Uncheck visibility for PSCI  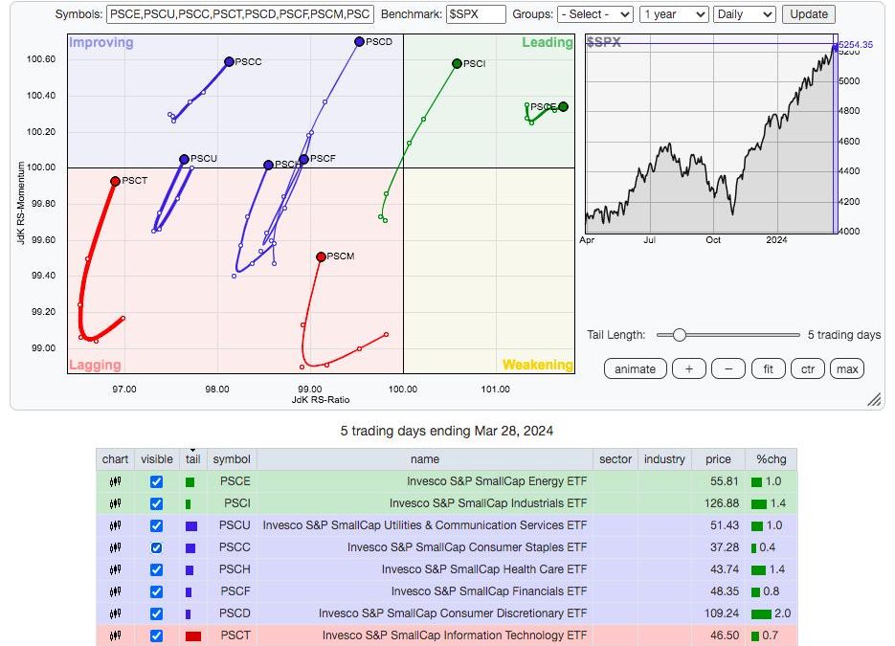click(156, 504)
